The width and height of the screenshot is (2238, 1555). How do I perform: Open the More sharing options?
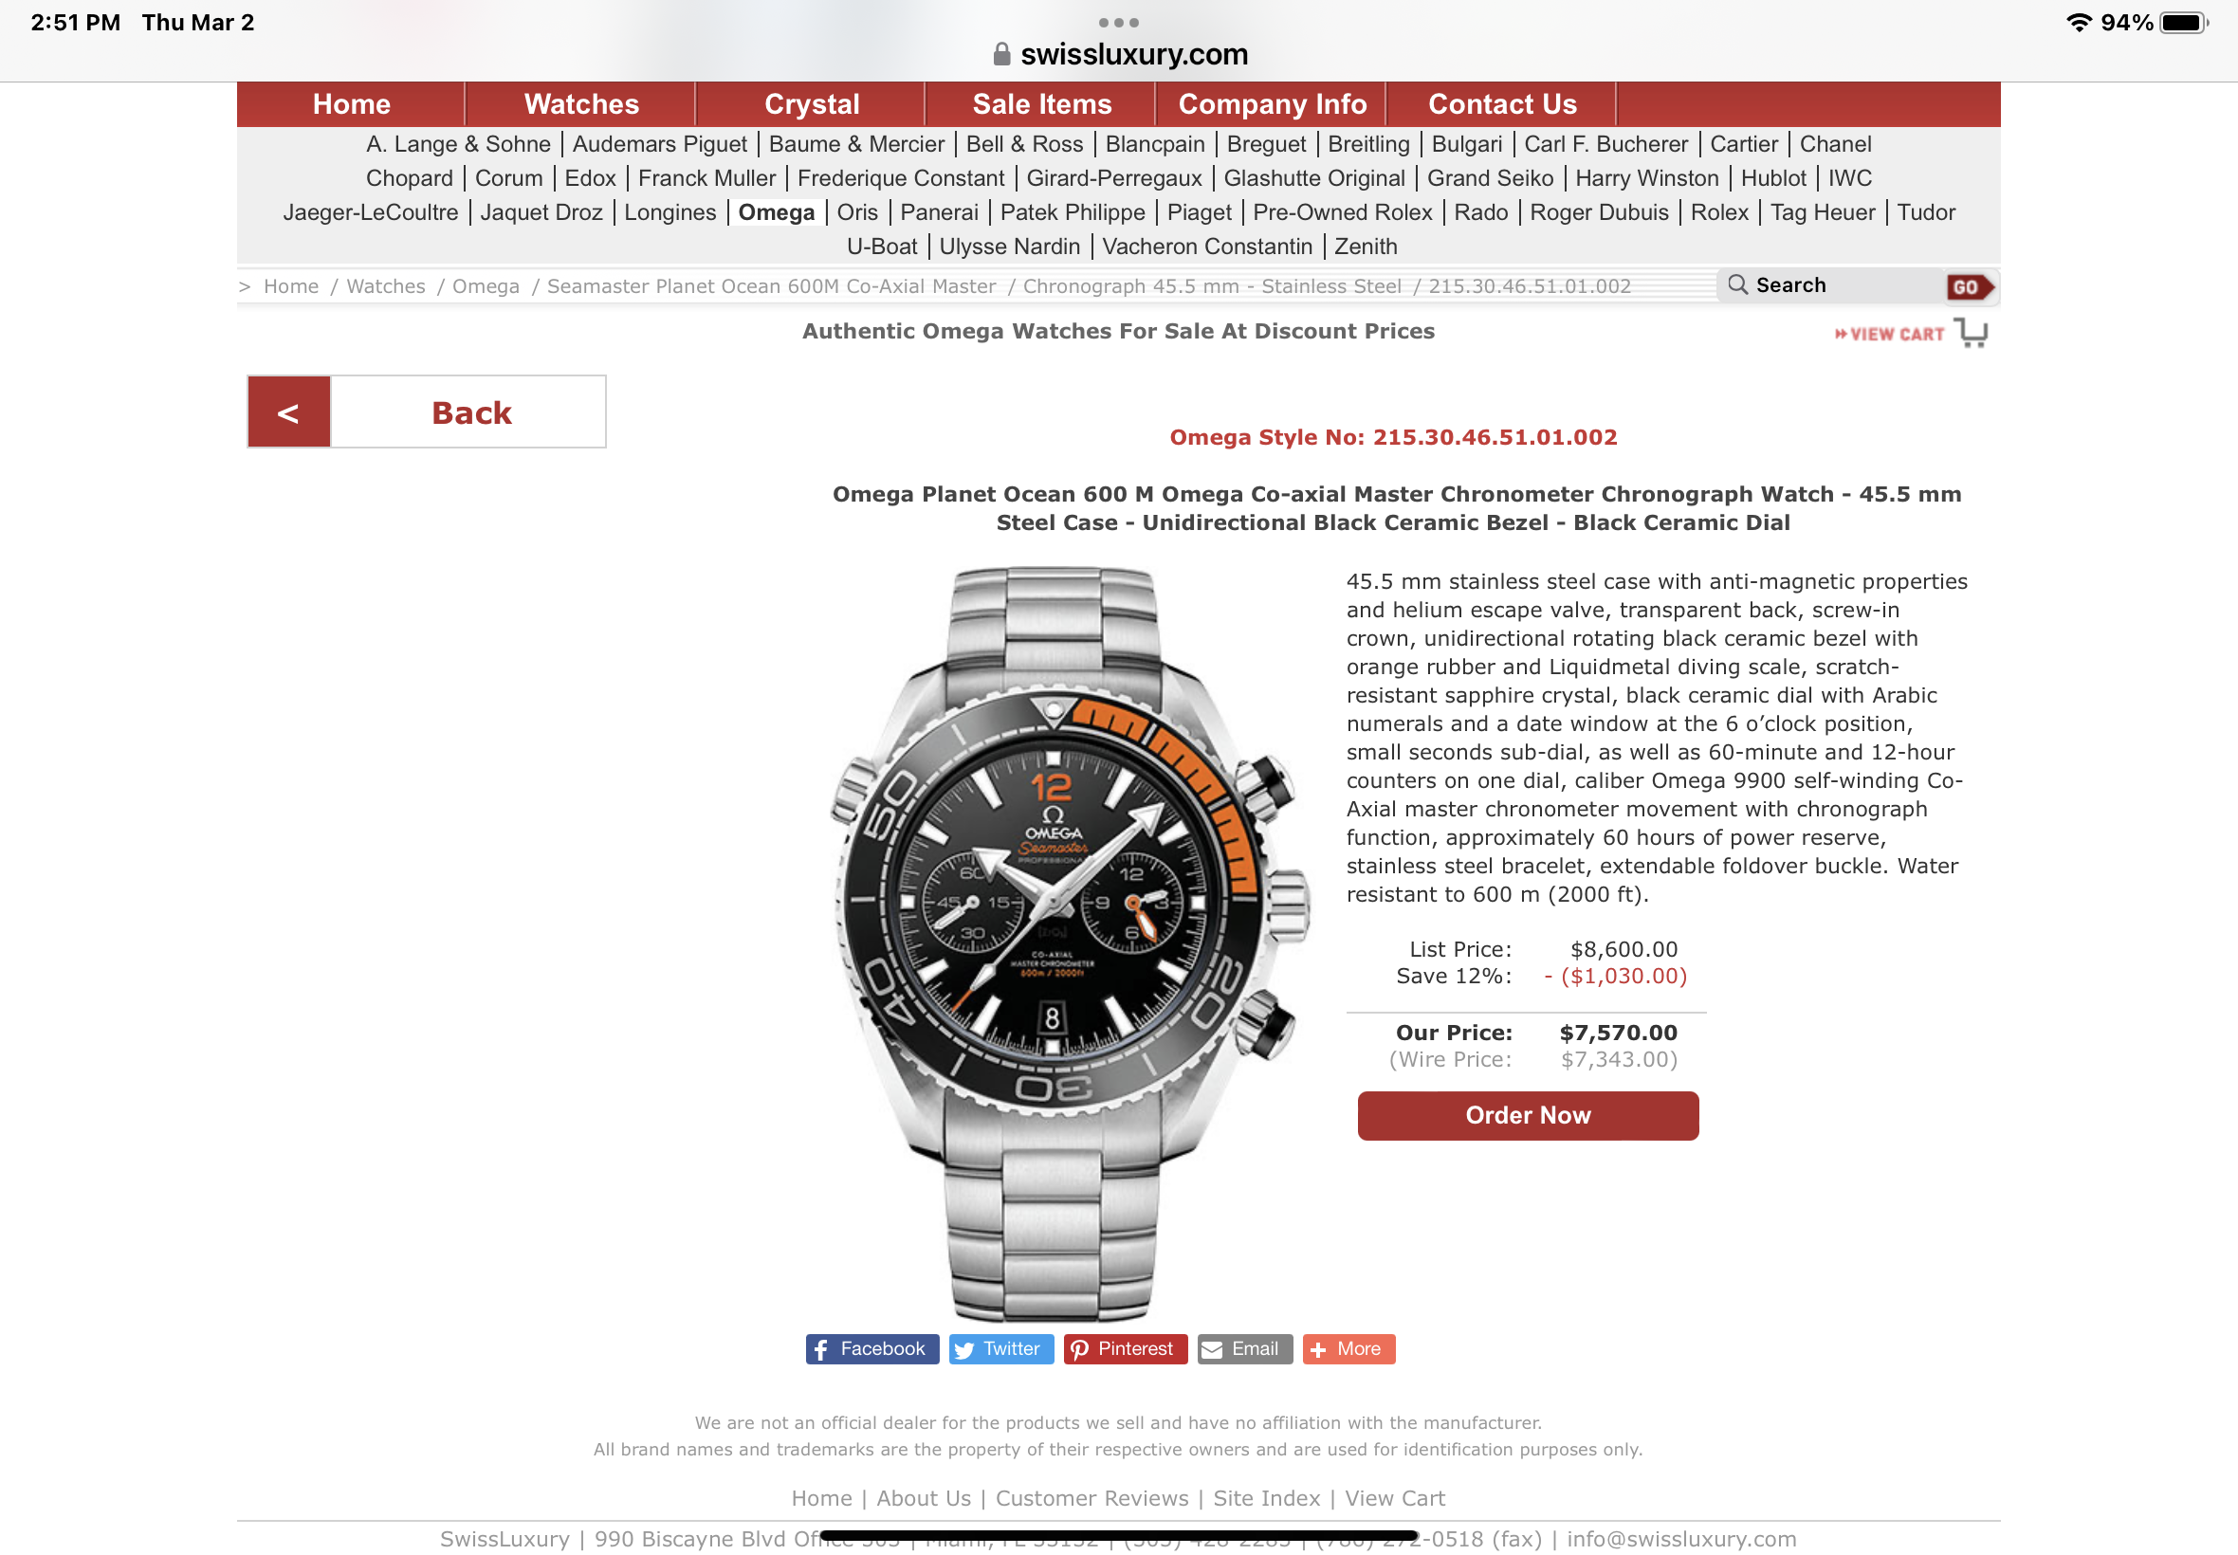1348,1348
